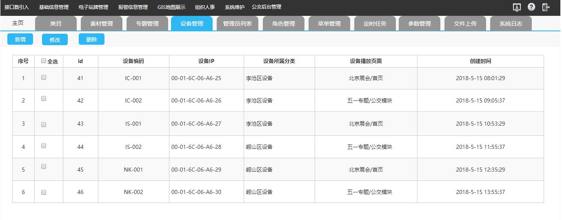Open the GIS地图展示 menu
The width and height of the screenshot is (562, 220).
(x=171, y=7)
